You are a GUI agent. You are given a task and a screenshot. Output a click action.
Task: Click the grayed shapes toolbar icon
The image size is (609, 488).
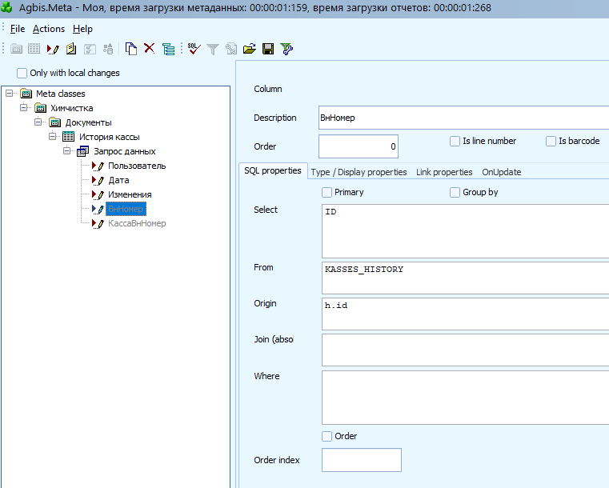click(108, 49)
